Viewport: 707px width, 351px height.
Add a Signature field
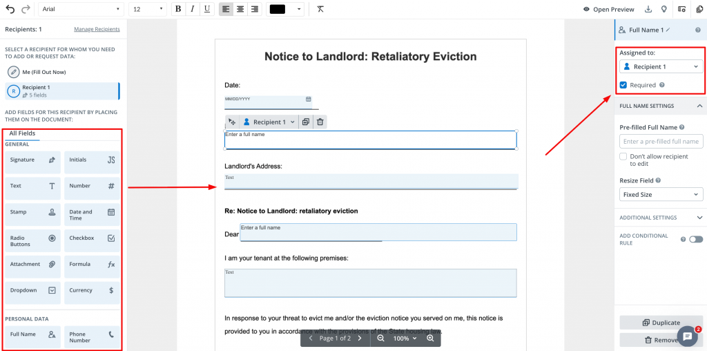[x=33, y=162]
